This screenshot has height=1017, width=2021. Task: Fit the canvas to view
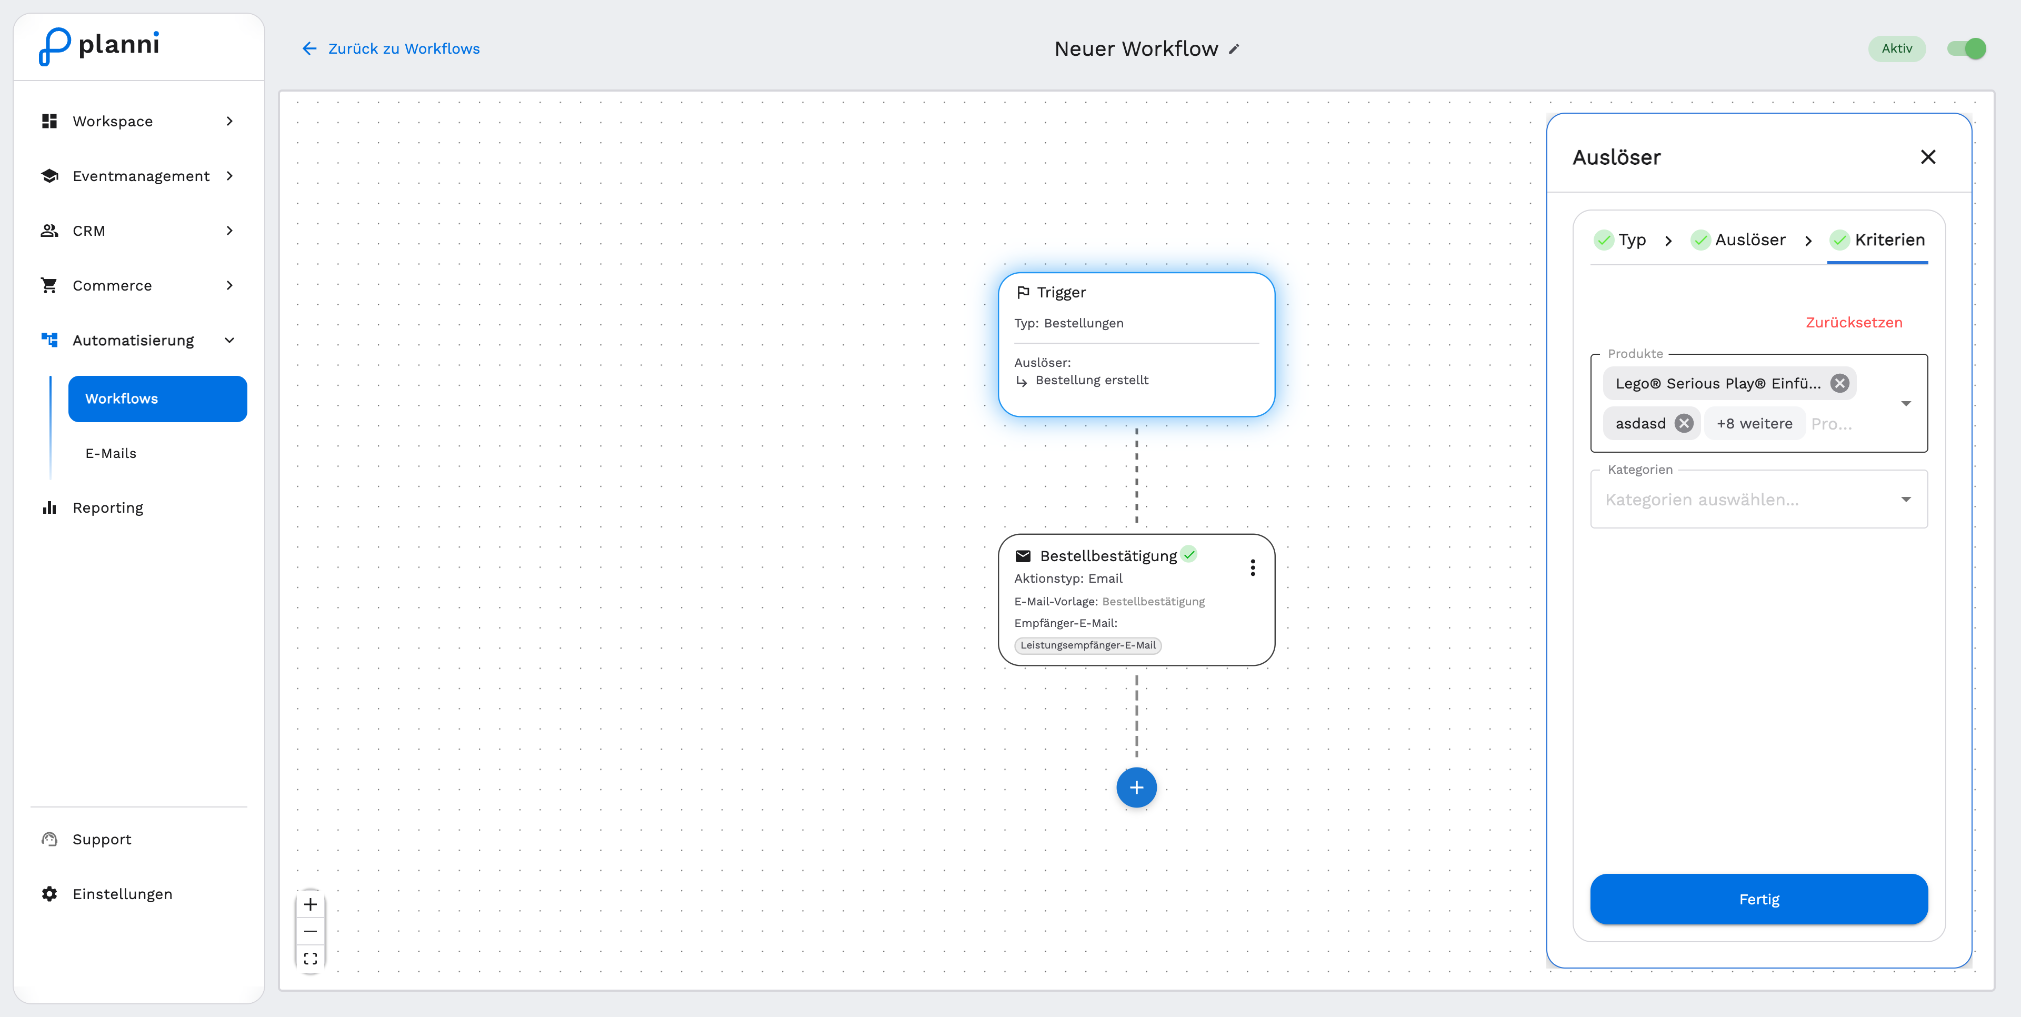pyautogui.click(x=311, y=959)
